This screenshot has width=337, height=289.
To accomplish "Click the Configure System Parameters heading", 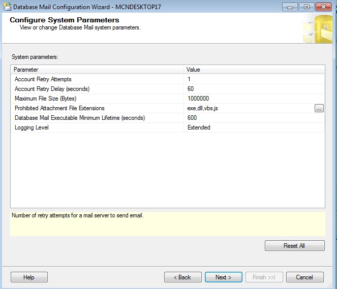I will point(64,20).
